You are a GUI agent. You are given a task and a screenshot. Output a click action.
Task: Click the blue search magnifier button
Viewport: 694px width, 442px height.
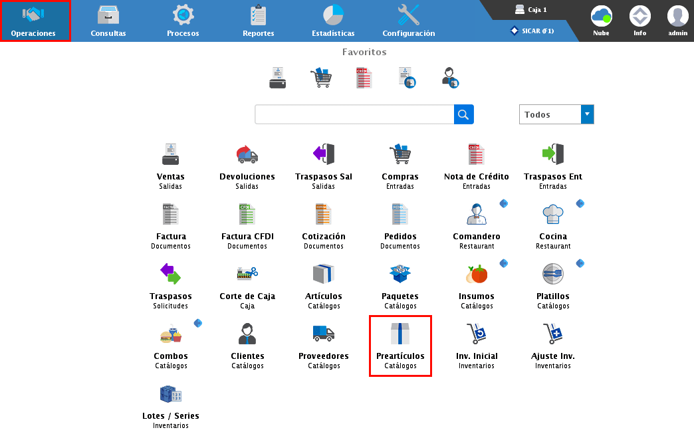click(x=463, y=114)
